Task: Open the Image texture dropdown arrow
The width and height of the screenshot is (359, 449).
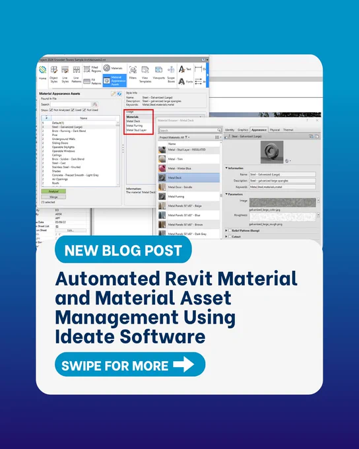Action: [318, 201]
